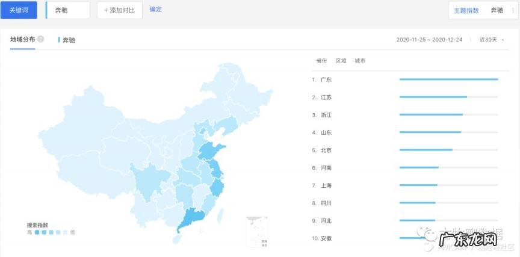Switch to the 区域 tab
Image resolution: width=520 pixels, height=257 pixels.
341,61
